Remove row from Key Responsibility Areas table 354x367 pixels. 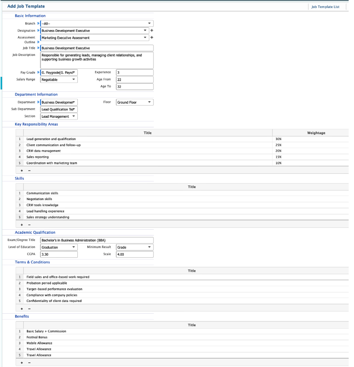(x=29, y=171)
